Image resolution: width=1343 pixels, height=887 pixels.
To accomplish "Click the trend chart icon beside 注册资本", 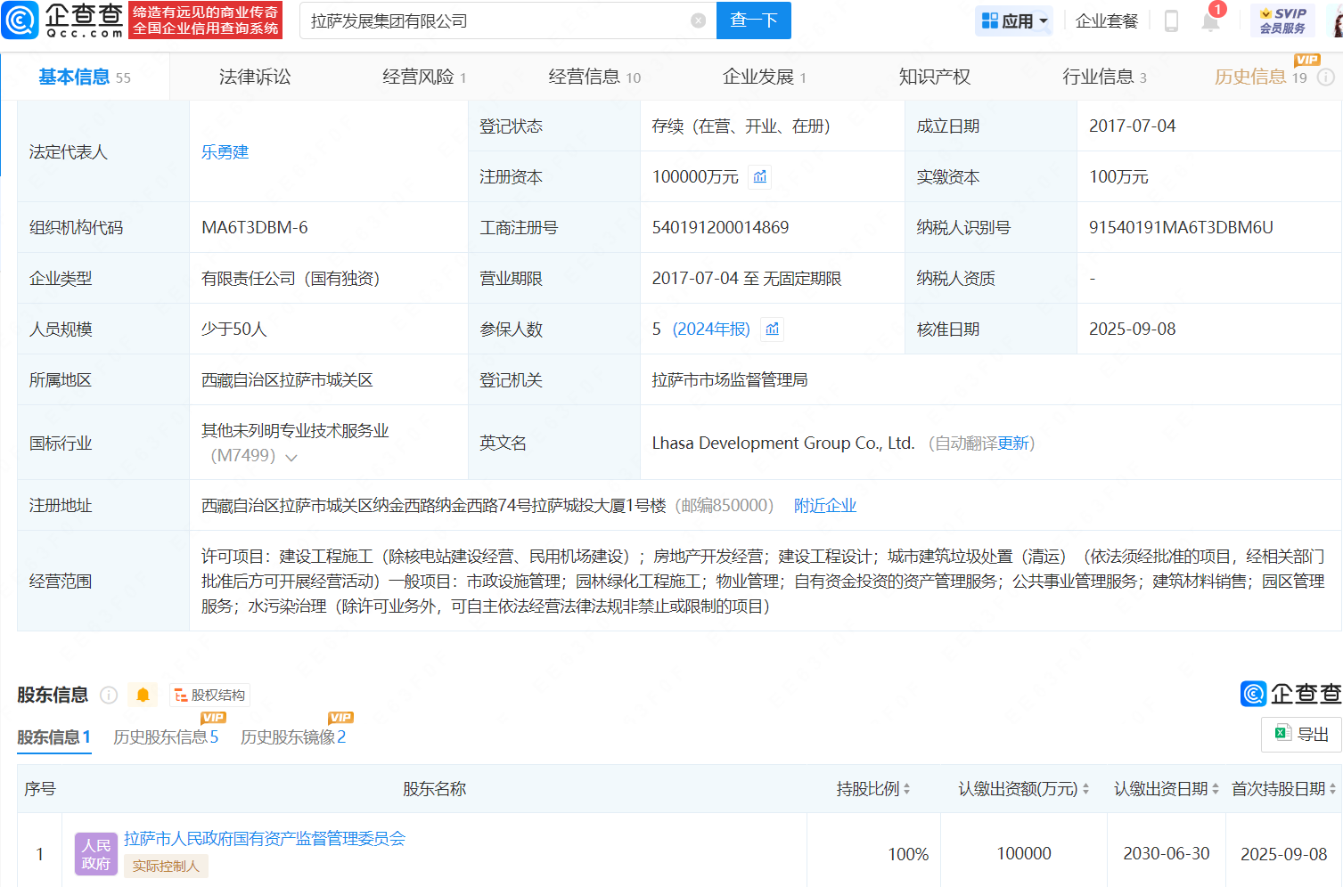I will [758, 176].
